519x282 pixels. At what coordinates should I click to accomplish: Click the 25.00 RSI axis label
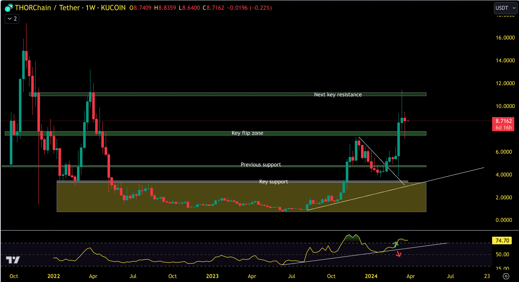503,269
